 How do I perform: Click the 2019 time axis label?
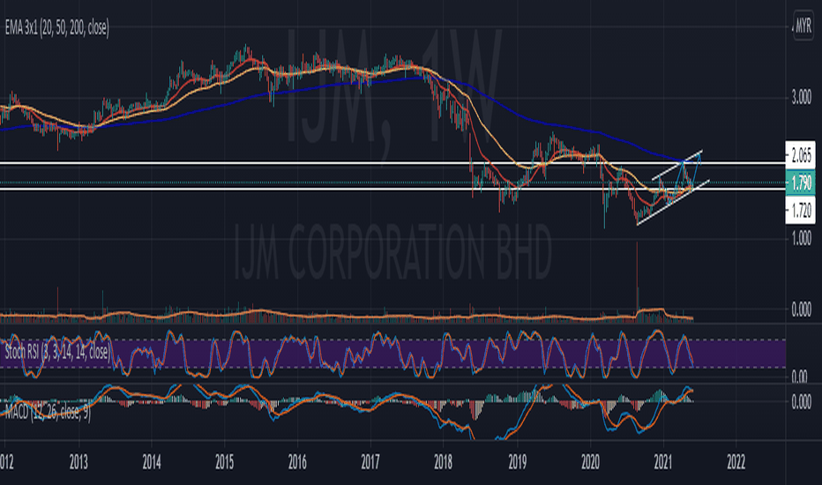coord(518,462)
